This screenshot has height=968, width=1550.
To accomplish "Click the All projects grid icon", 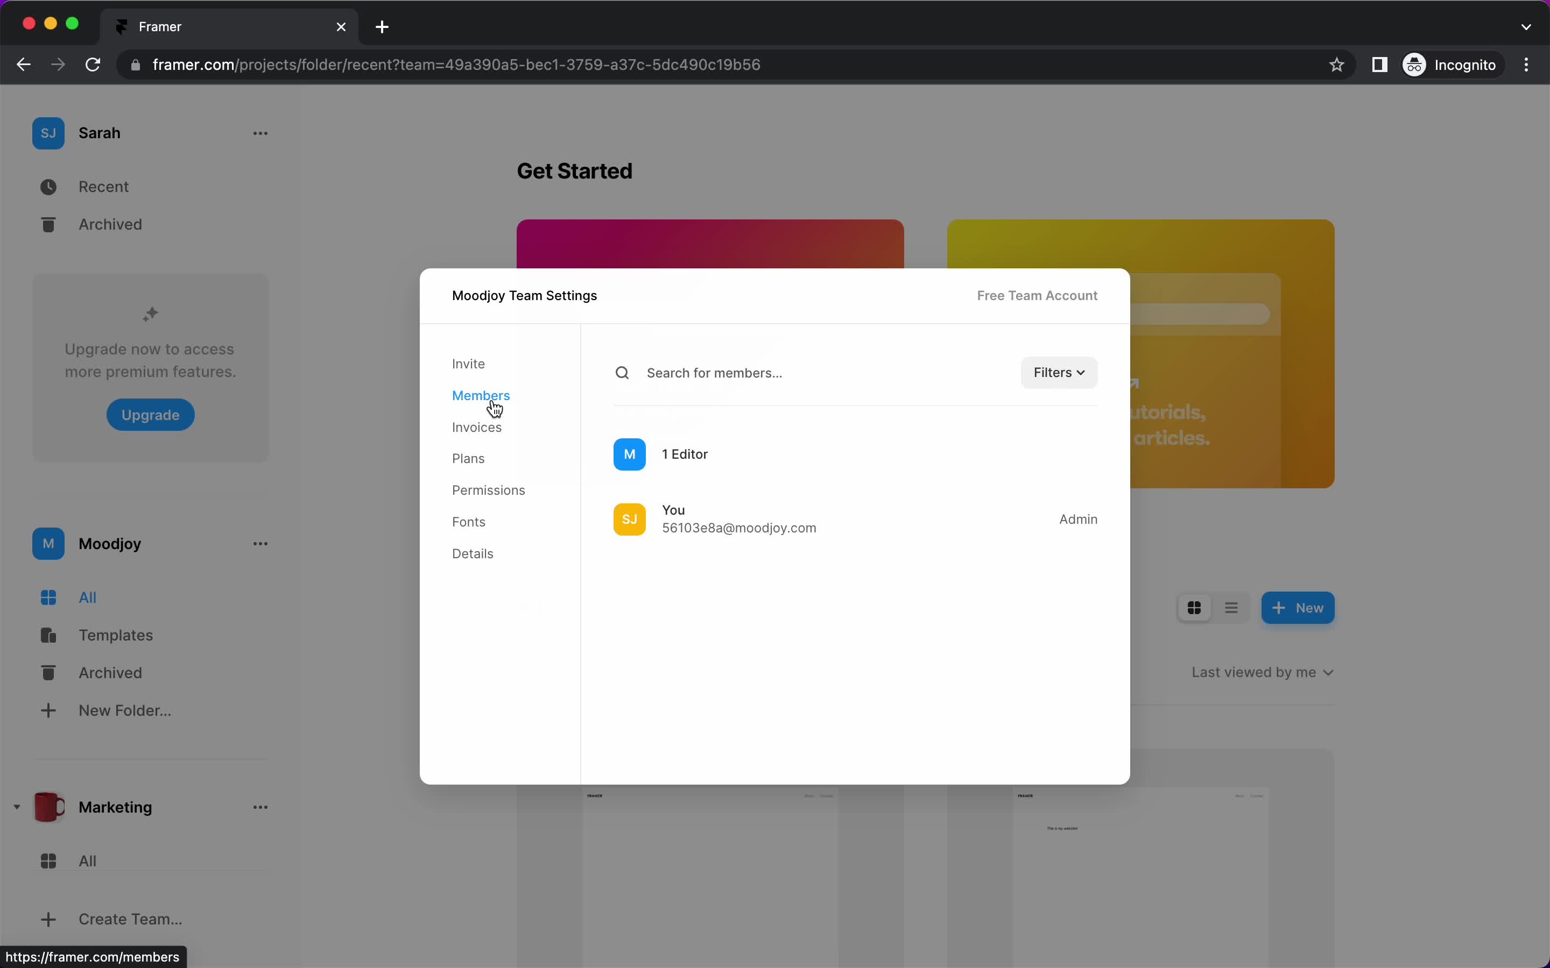I will point(1194,608).
